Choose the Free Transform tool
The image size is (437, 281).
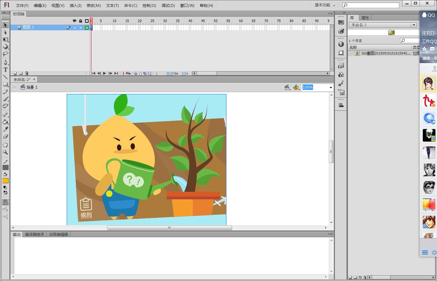pos(5,40)
